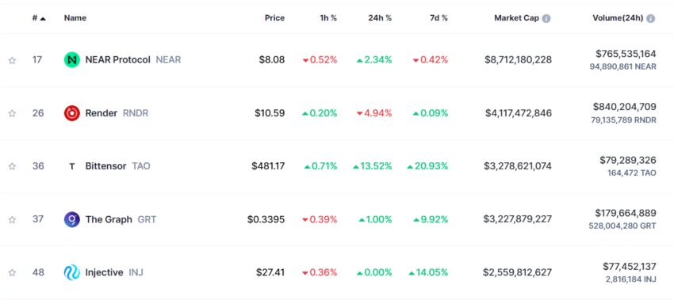Screen dimensions: 674x300
Task: Click the Render coin logo
Action: click(x=72, y=113)
